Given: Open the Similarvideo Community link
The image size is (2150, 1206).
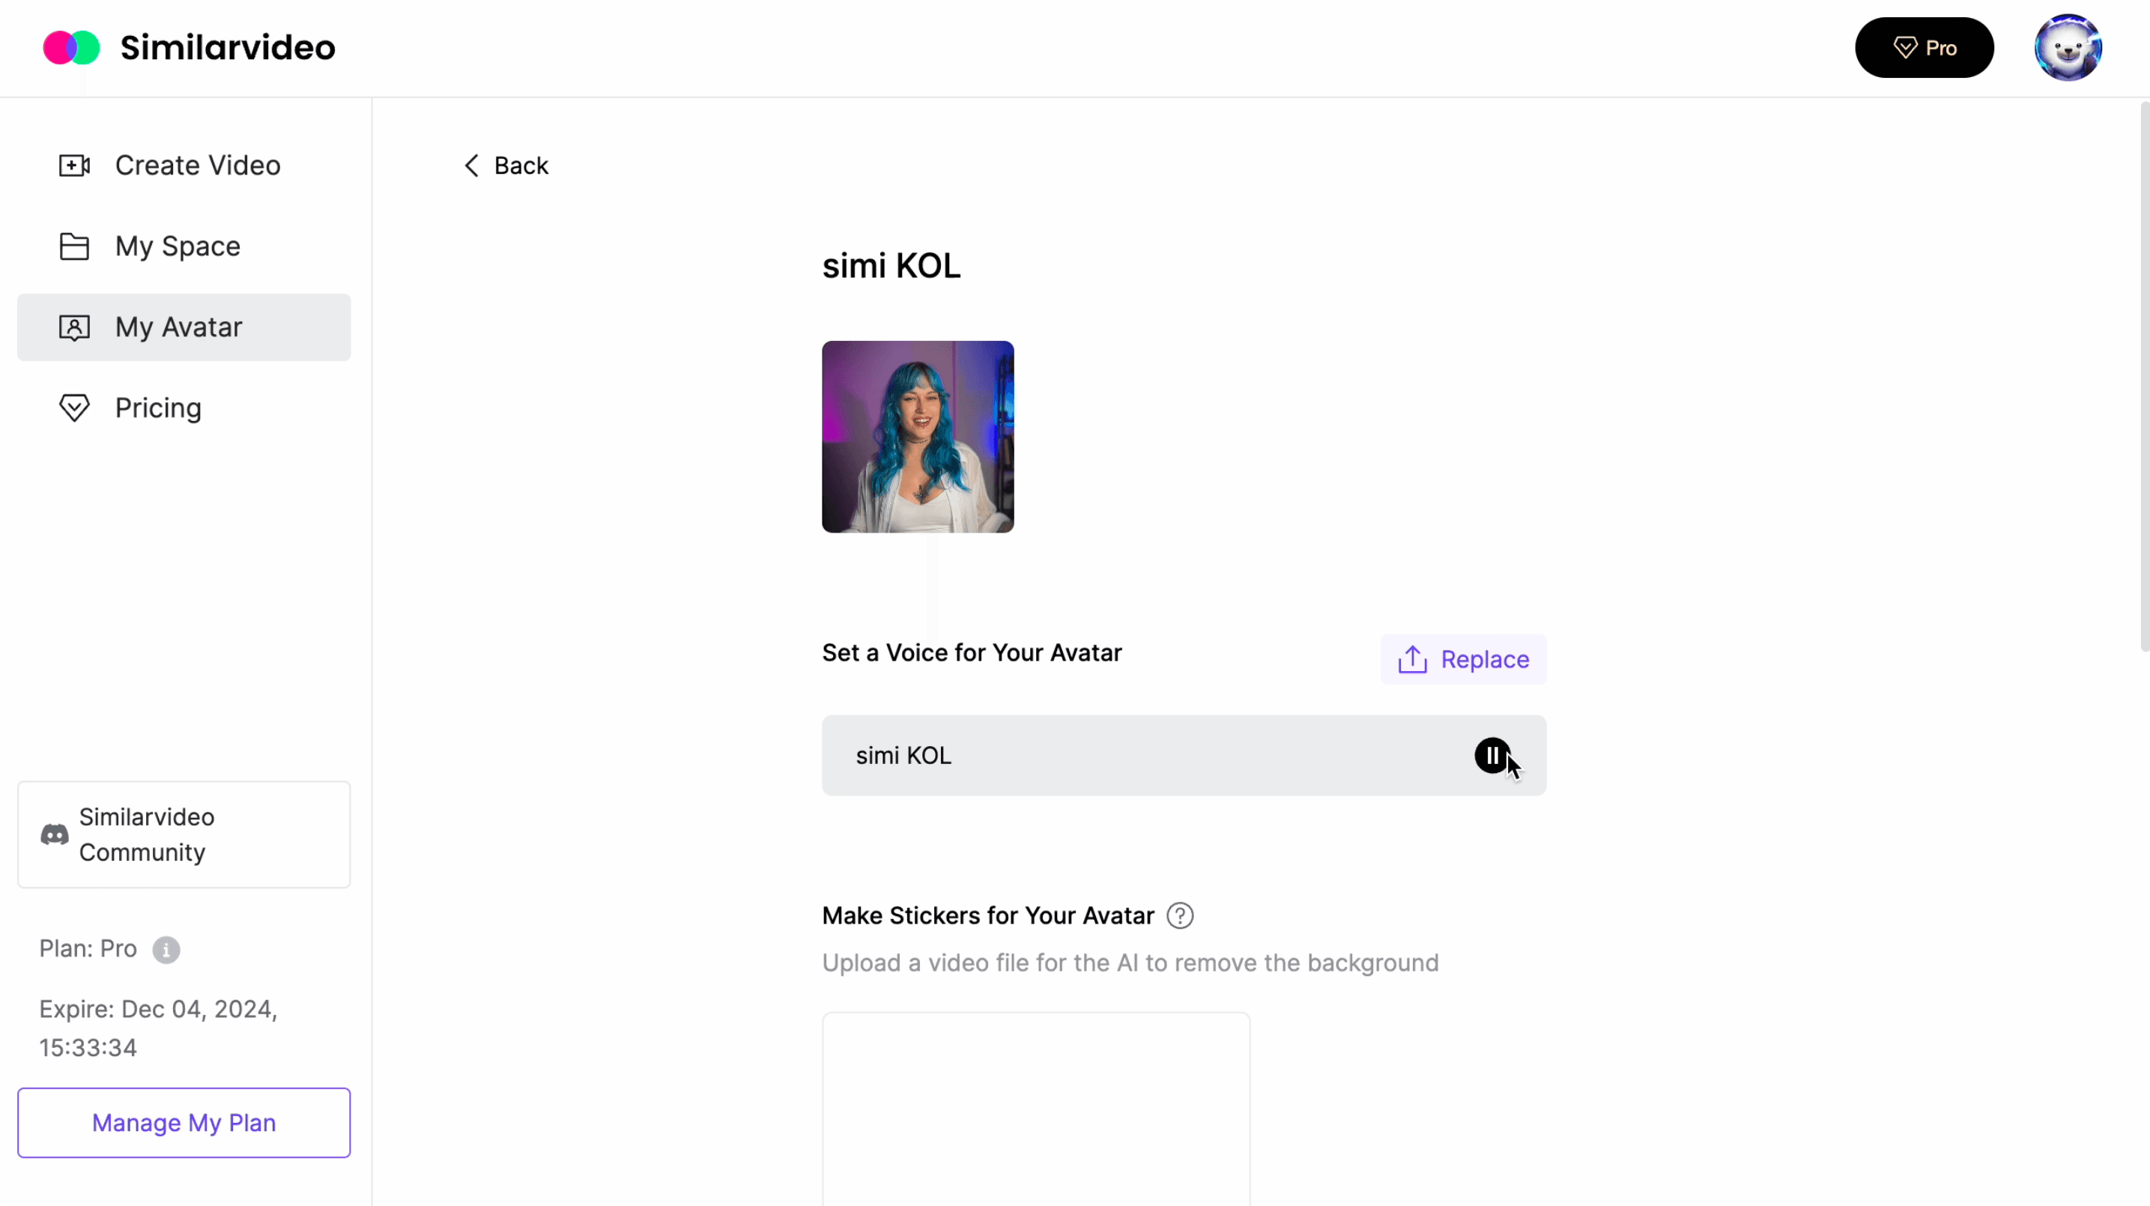Looking at the screenshot, I should point(184,834).
